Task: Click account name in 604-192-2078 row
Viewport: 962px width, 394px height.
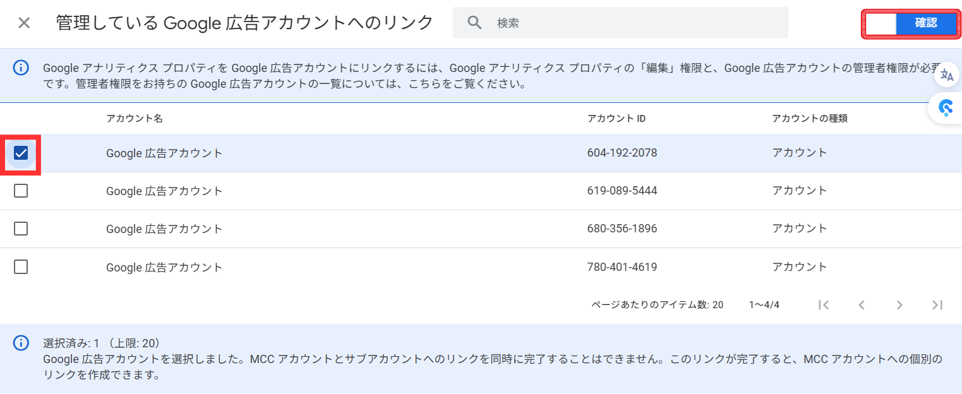Action: (164, 153)
